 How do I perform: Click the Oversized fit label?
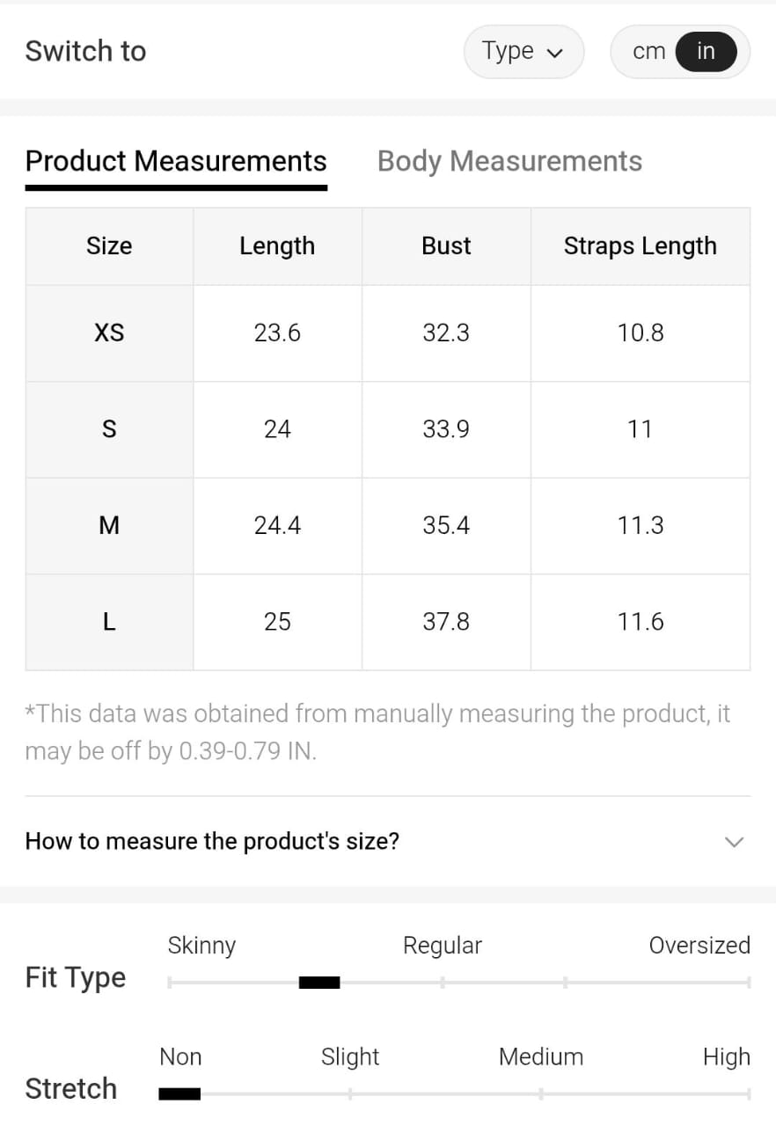coord(699,946)
